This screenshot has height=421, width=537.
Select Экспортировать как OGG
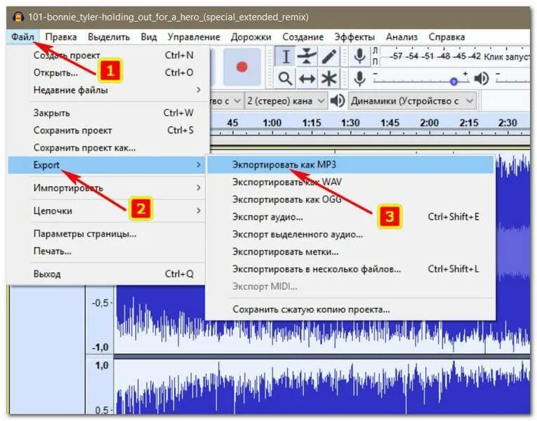coord(351,199)
